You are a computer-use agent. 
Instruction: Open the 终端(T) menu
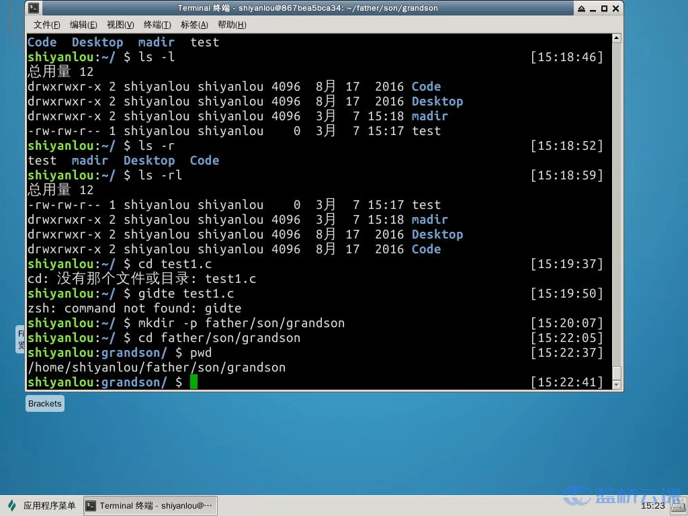point(157,25)
